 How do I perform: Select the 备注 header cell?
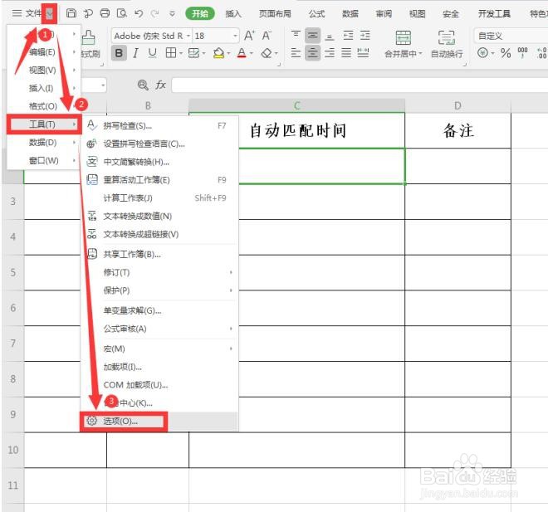[457, 130]
